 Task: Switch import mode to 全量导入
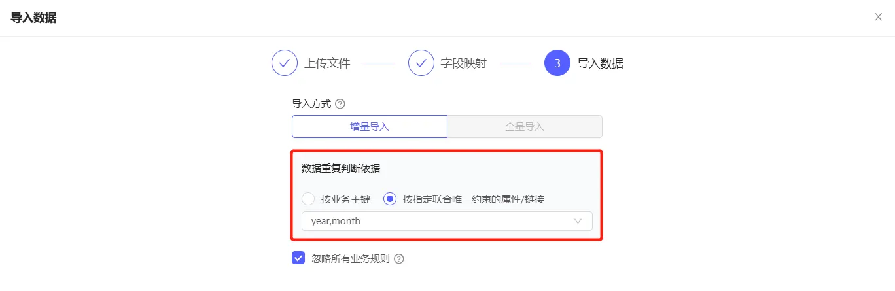coord(525,127)
